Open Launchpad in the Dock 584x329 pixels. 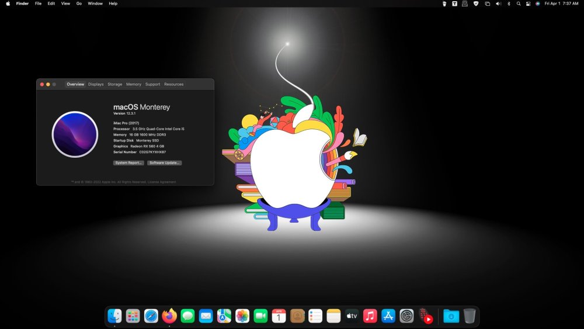[x=133, y=316]
